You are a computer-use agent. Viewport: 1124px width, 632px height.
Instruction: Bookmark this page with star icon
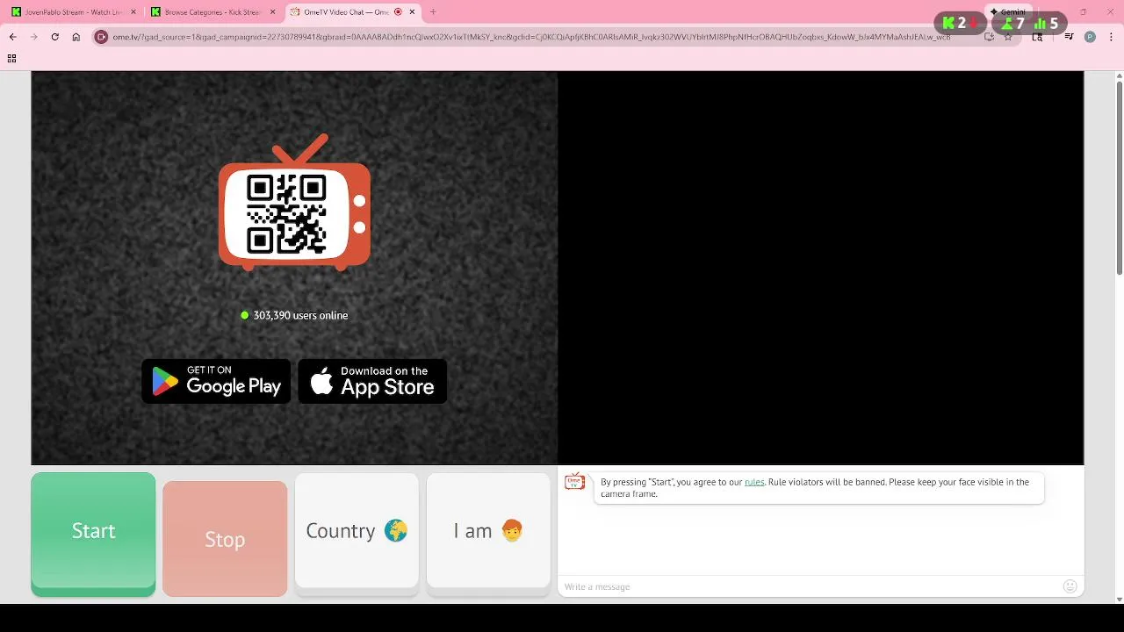[x=1008, y=37]
